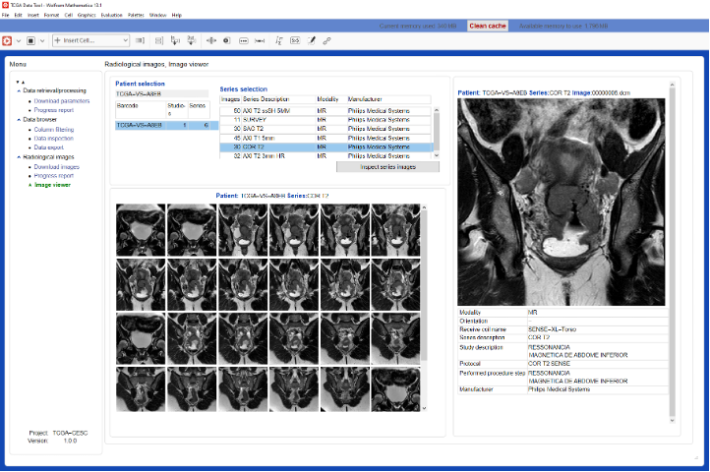
Task: Collapse the Data browser menu section
Action: tap(19, 119)
